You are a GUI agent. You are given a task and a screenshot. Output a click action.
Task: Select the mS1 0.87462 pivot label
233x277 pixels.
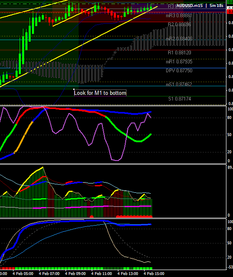pyautogui.click(x=179, y=85)
